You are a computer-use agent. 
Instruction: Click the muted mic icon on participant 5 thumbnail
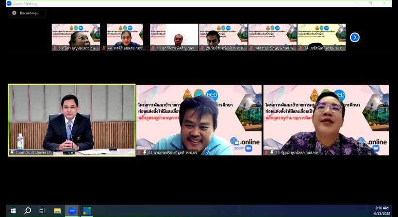[x=54, y=48]
